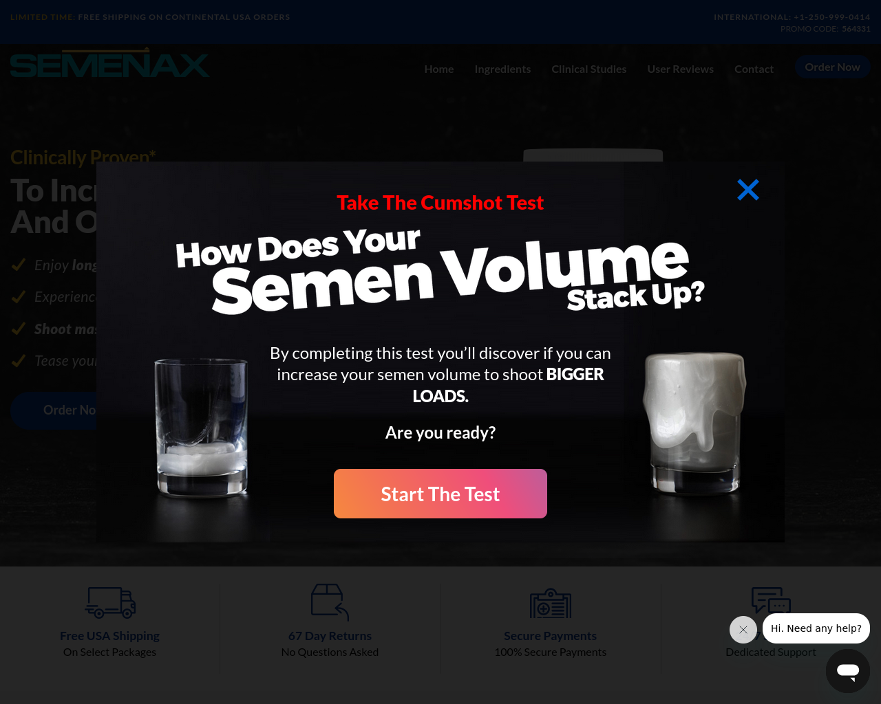Close the popup with the blue X
This screenshot has width=881, height=704.
748,190
